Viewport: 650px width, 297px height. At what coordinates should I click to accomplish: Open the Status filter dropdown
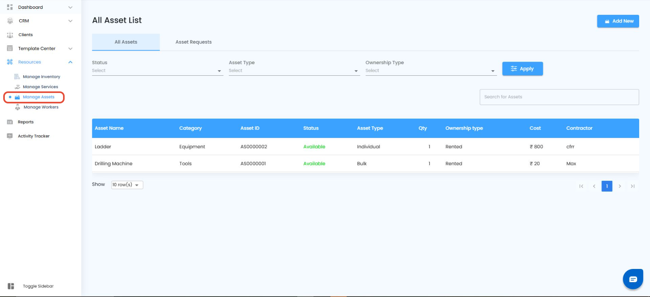pos(157,71)
